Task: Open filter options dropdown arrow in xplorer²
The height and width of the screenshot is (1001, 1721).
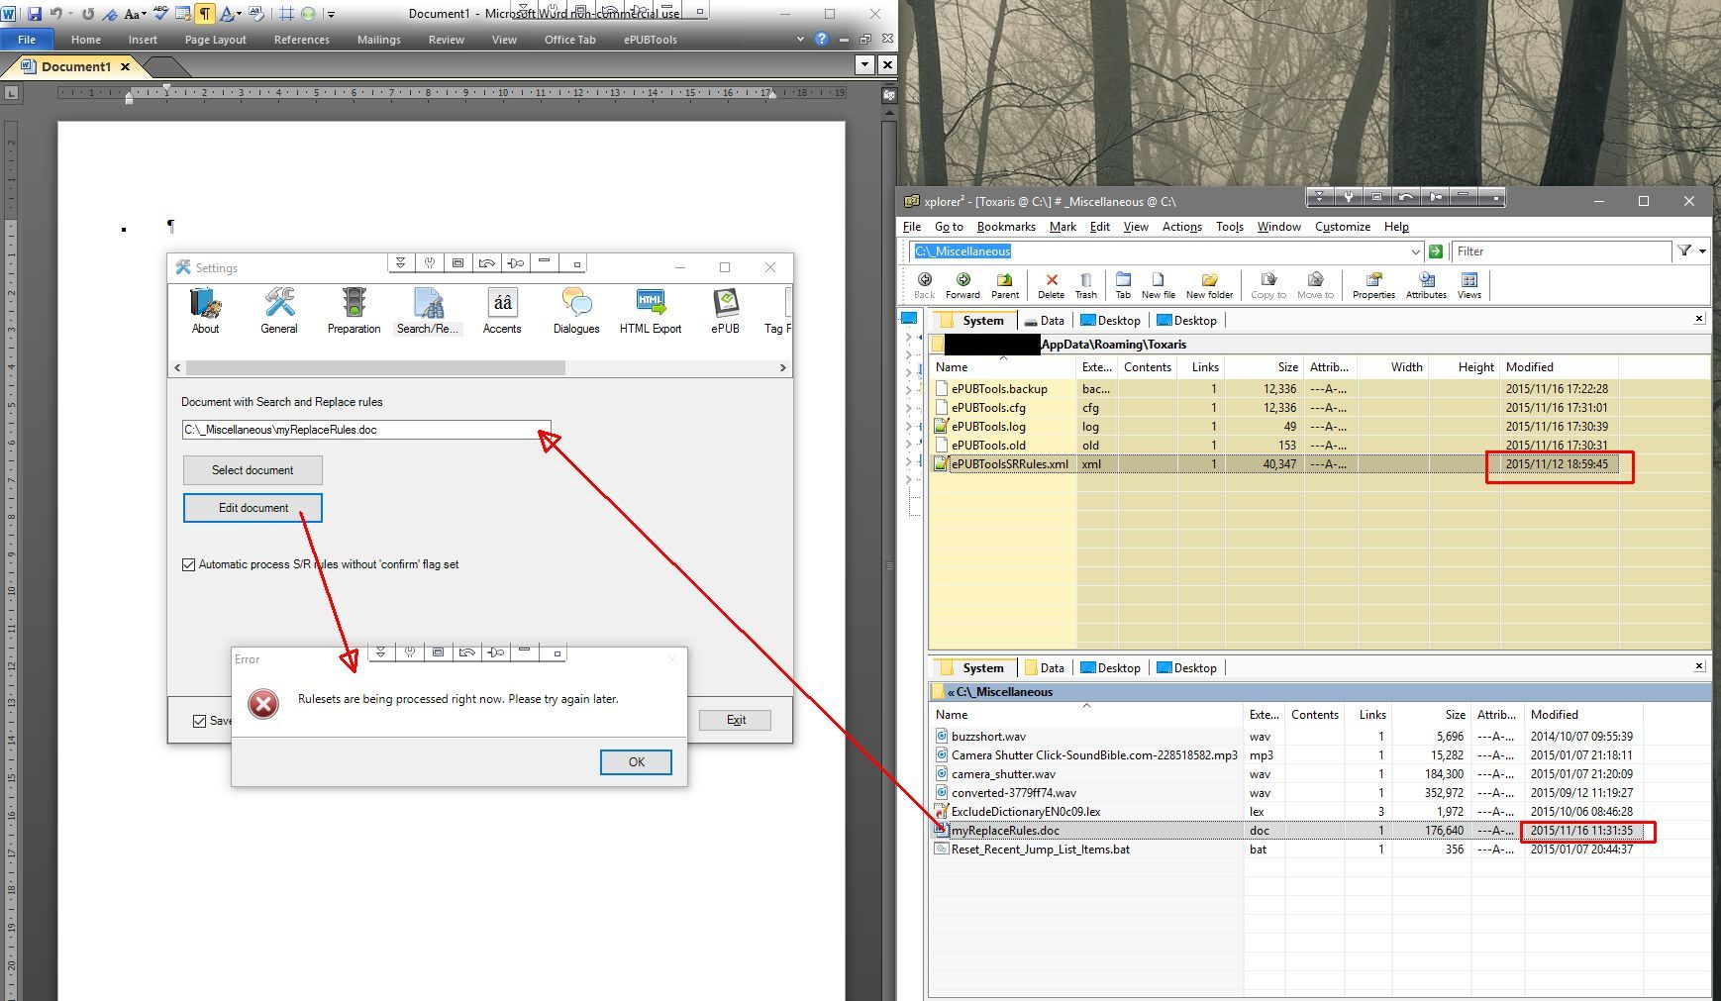Action: (1702, 251)
